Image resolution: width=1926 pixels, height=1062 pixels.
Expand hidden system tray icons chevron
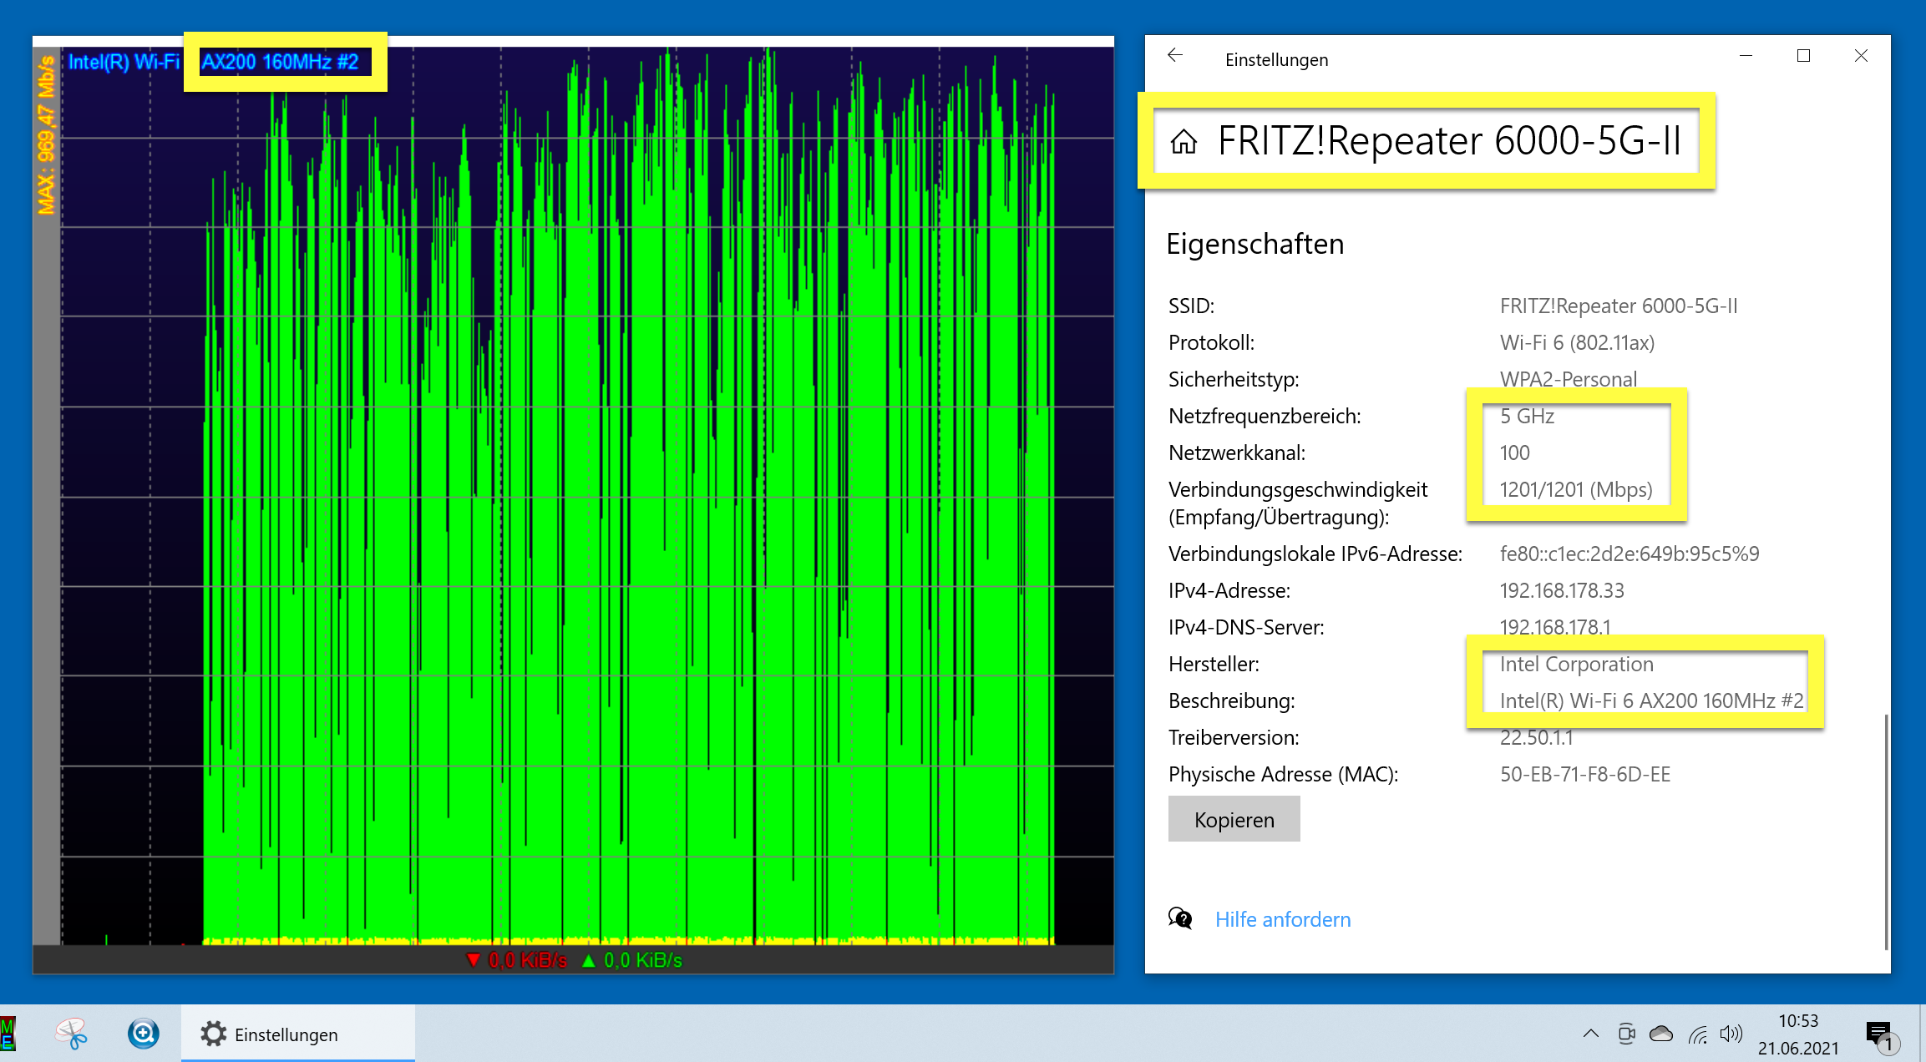[1590, 1034]
